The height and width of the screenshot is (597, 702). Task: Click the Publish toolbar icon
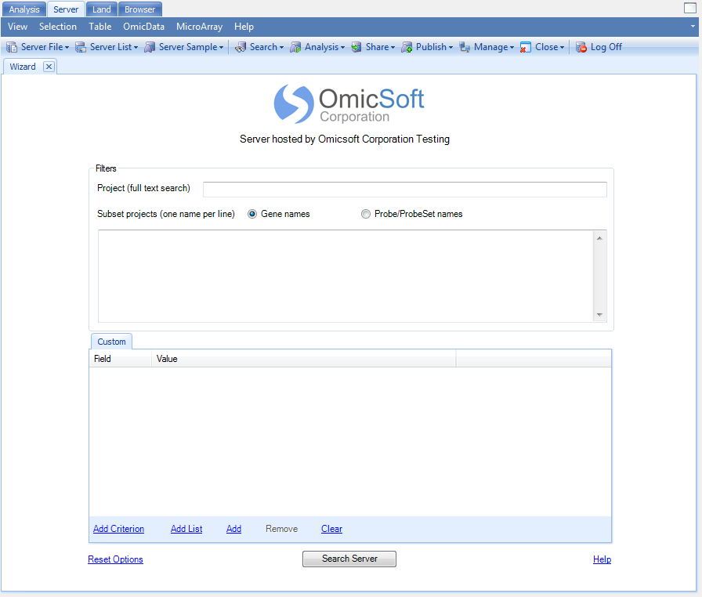click(x=407, y=47)
